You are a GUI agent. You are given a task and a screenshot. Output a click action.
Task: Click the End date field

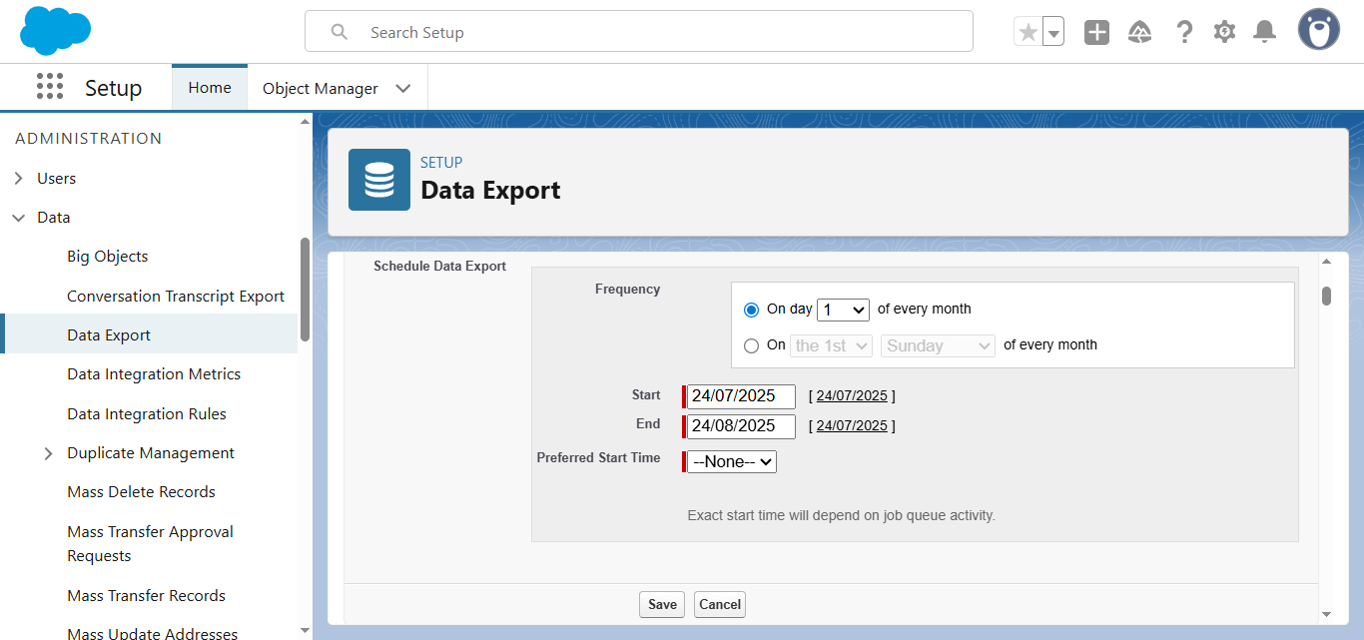pyautogui.click(x=741, y=426)
